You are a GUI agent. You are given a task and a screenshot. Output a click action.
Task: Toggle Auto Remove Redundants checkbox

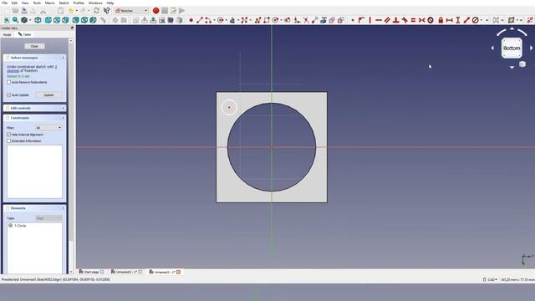[9, 82]
